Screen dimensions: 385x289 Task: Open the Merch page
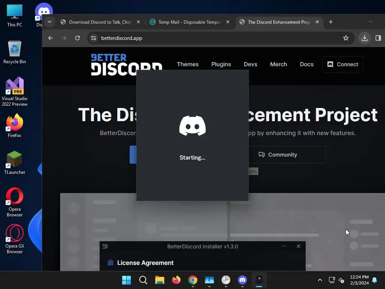click(279, 64)
